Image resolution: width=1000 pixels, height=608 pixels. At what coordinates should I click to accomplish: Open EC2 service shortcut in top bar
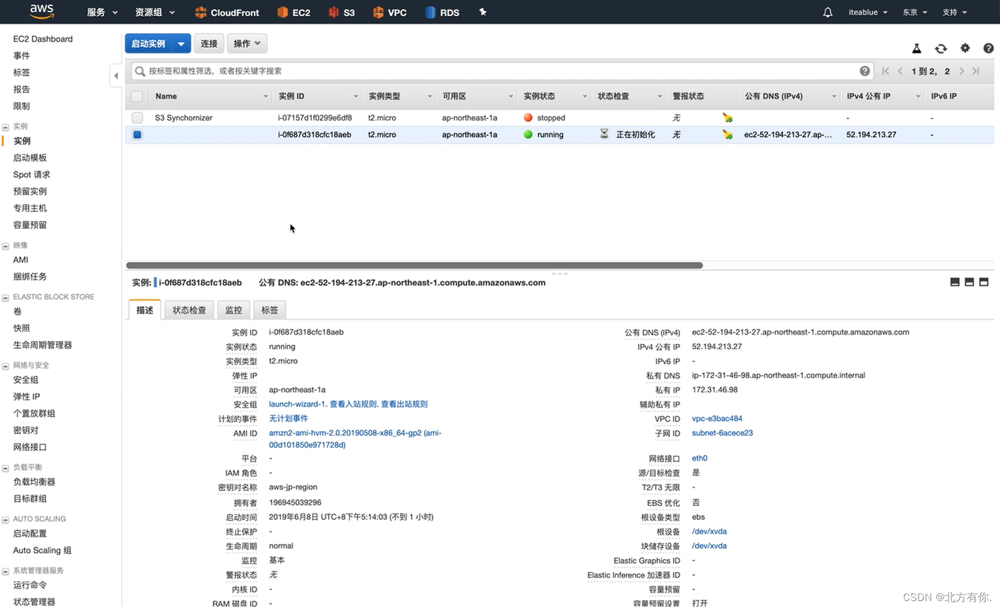click(x=294, y=12)
